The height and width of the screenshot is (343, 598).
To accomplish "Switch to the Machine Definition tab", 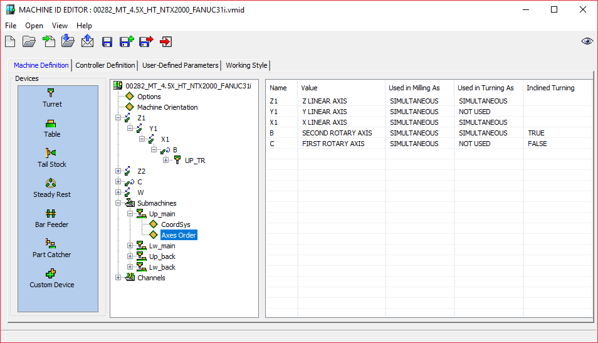I will coord(41,65).
